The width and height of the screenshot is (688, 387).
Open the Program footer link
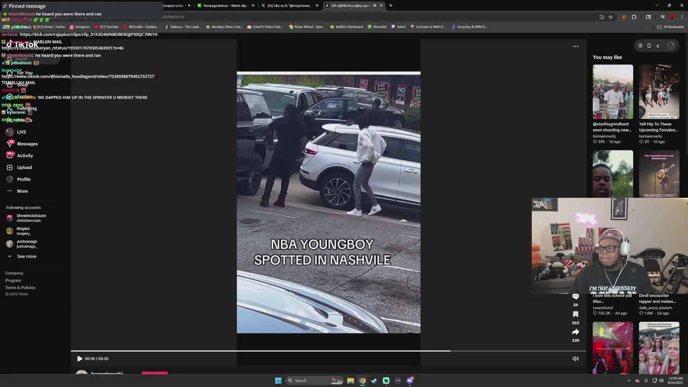pyautogui.click(x=13, y=280)
